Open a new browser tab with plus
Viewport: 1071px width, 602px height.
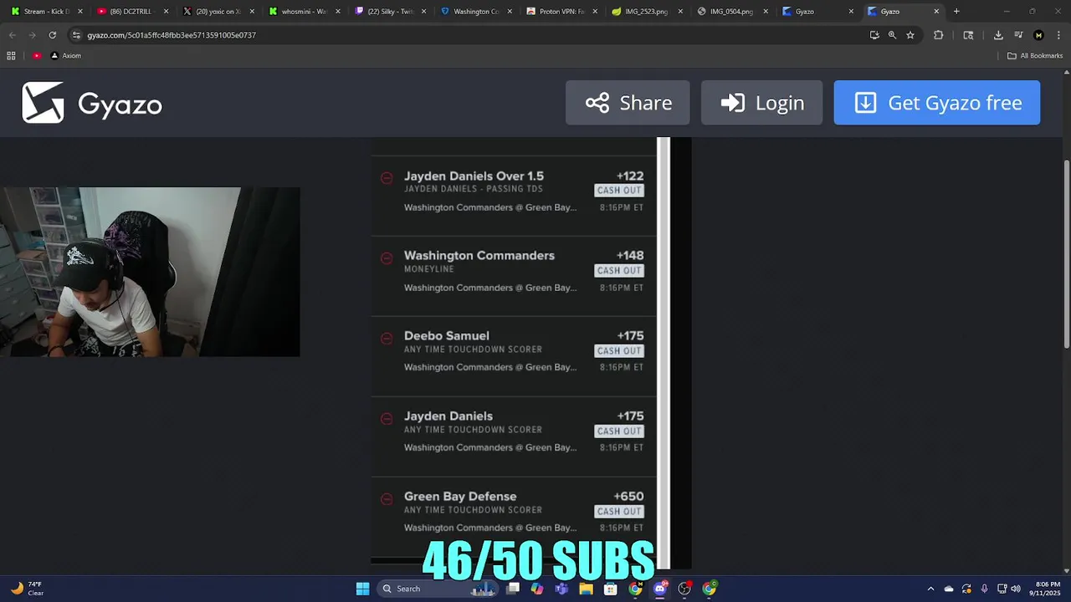(956, 12)
